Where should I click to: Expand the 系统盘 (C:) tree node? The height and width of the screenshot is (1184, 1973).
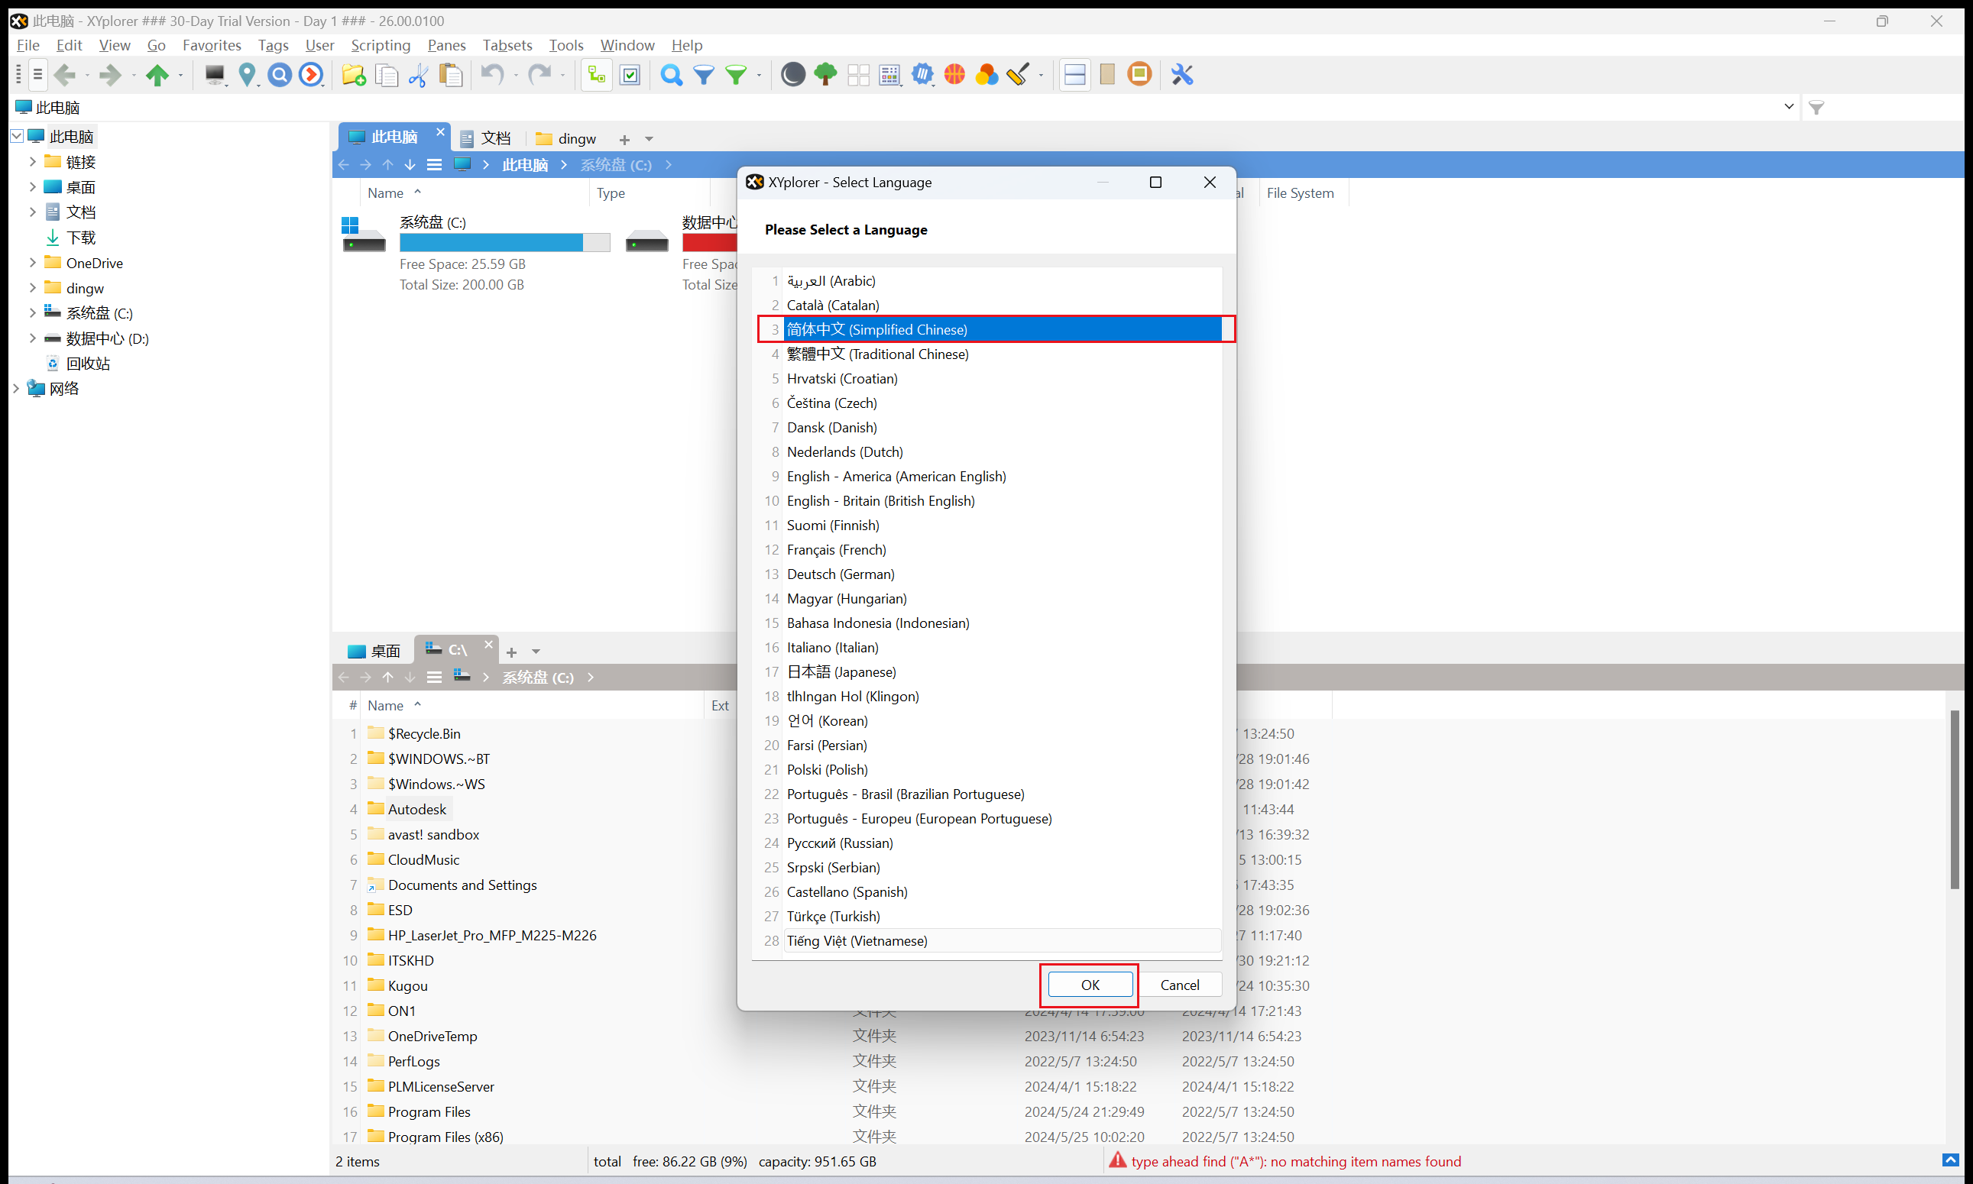(33, 312)
